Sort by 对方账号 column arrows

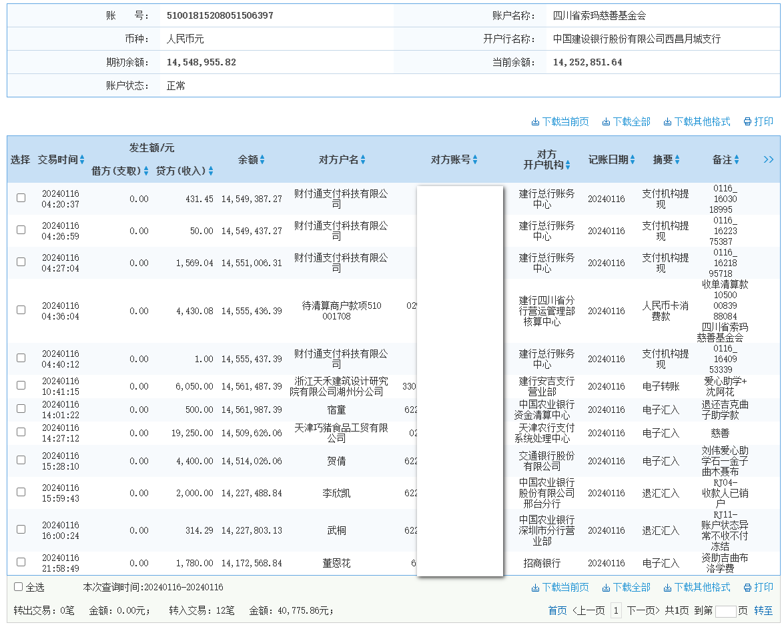pos(475,159)
